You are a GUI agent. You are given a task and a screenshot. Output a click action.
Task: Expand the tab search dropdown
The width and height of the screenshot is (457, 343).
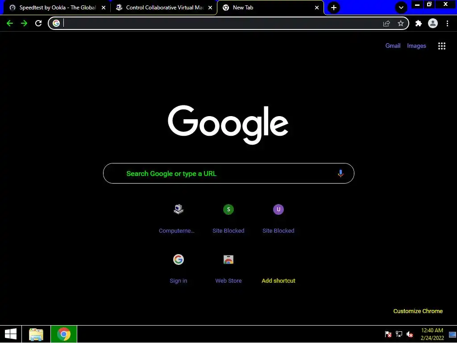[401, 8]
